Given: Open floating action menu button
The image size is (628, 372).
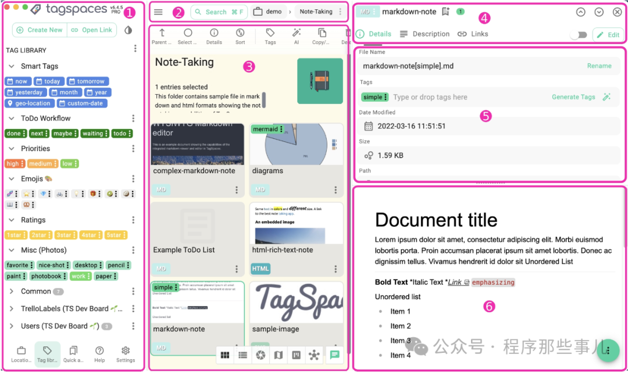Looking at the screenshot, I should pyautogui.click(x=608, y=350).
